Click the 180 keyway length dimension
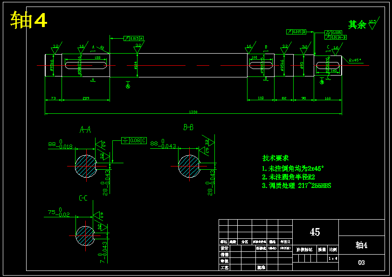The width and height of the screenshot is (392, 277). (x=97, y=57)
